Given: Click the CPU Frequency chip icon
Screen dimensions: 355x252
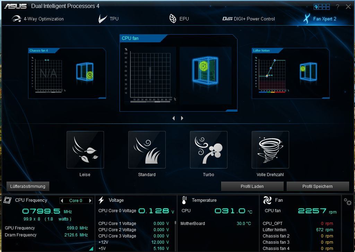Looking at the screenshot, I should tap(8, 200).
